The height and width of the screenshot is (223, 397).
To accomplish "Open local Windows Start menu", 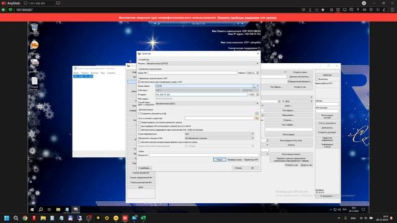I will 7,218.
